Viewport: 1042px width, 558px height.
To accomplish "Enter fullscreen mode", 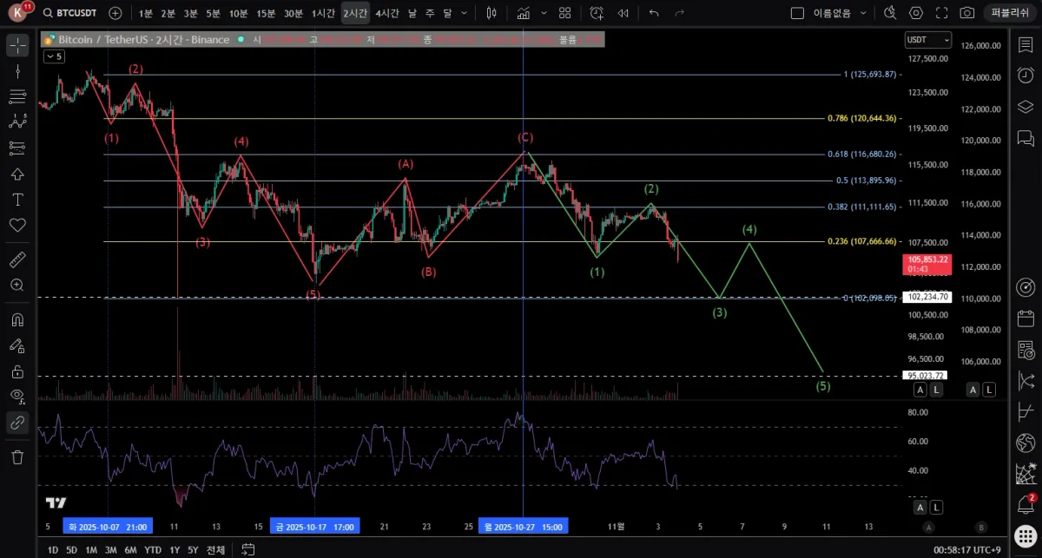I will click(942, 13).
